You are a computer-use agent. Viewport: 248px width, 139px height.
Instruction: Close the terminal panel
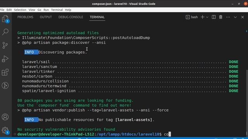[243, 17]
